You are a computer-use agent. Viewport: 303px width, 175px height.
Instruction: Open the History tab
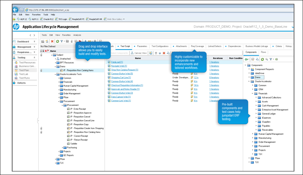point(289,46)
